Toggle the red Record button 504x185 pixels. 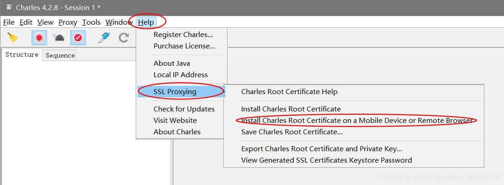[x=39, y=37]
